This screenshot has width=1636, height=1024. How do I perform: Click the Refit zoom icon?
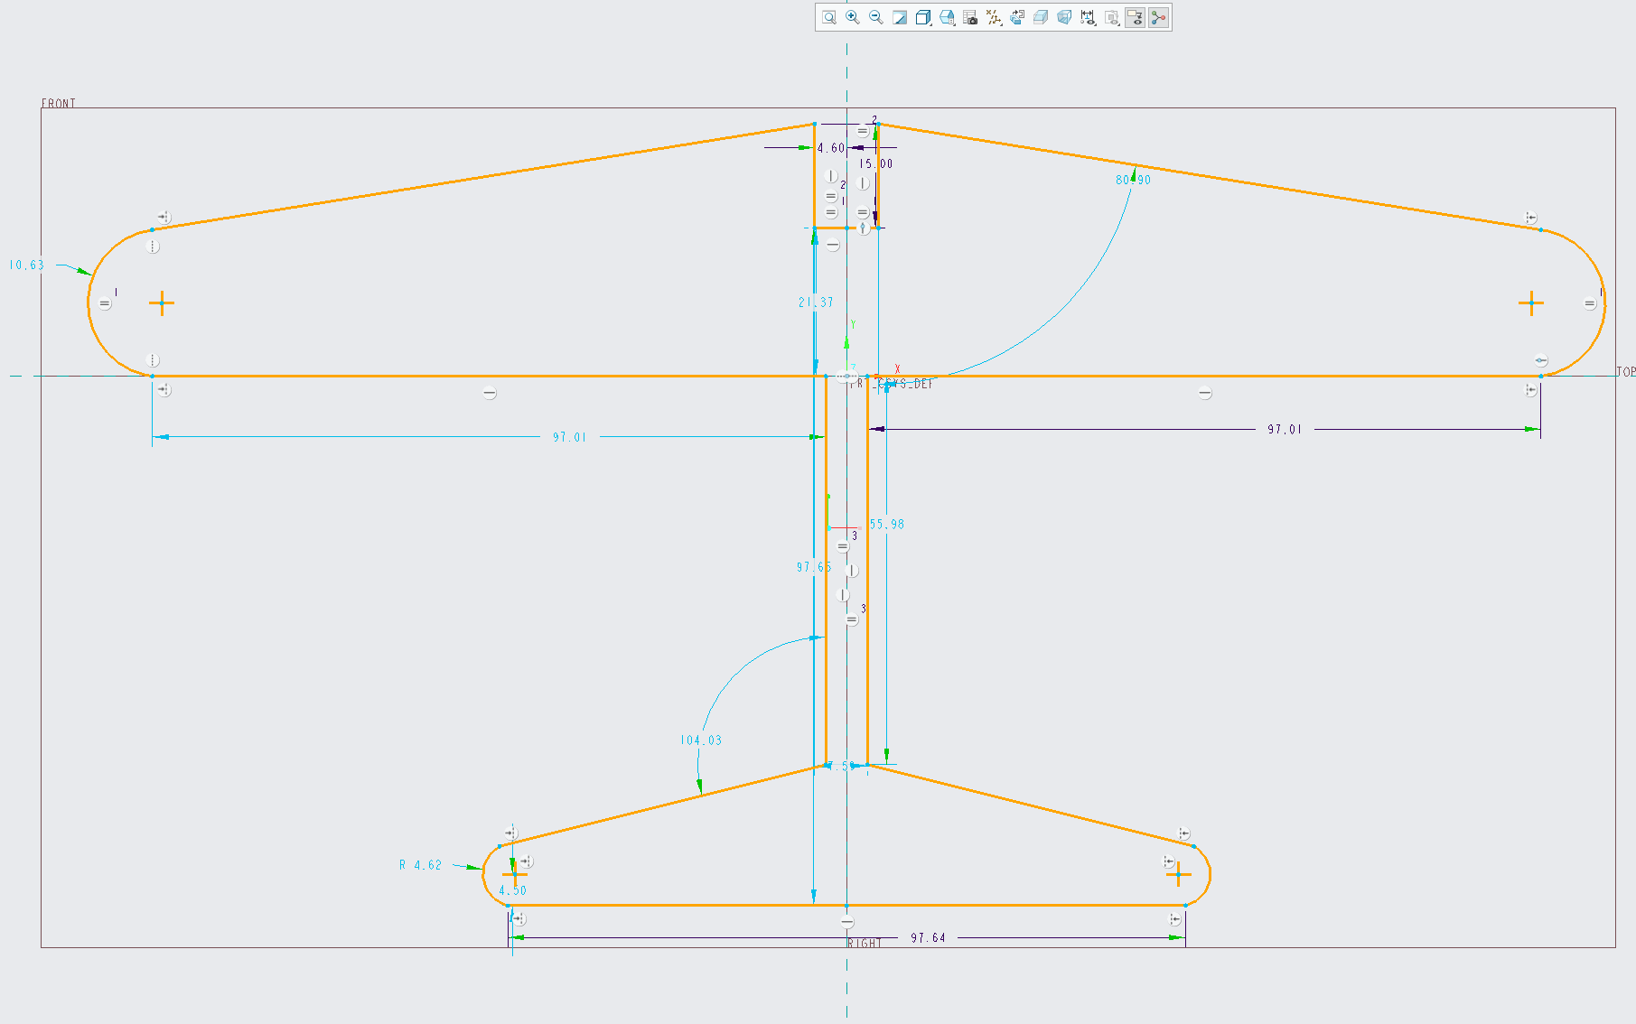pos(828,17)
